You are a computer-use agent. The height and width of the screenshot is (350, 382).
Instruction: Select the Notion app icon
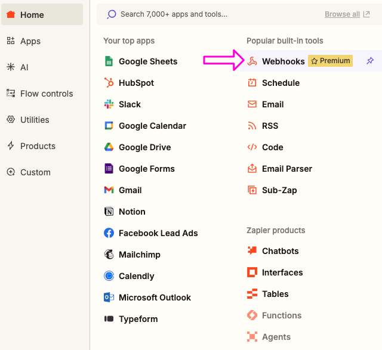pyautogui.click(x=109, y=211)
